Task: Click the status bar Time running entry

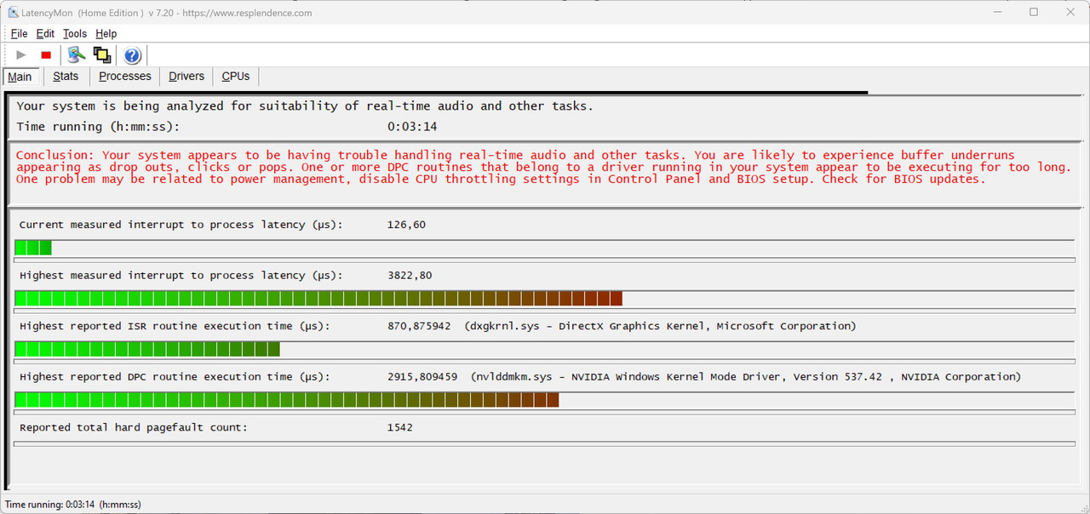Action: point(73,505)
